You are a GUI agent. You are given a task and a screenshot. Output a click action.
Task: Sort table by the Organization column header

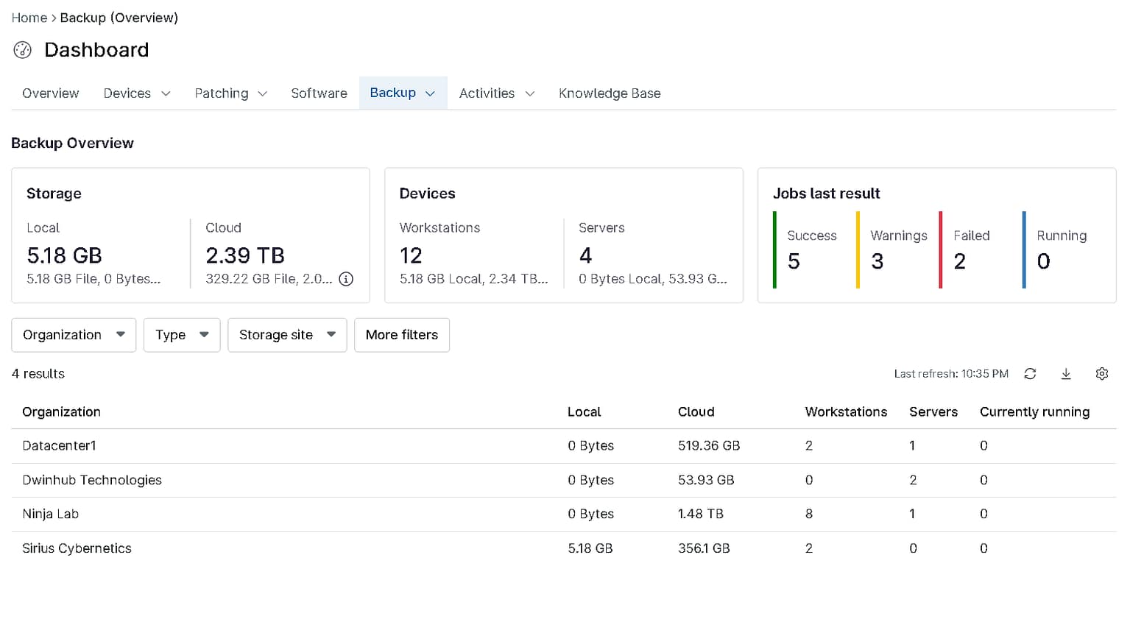(x=61, y=411)
